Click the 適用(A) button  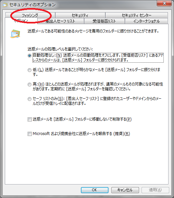pos(155,190)
